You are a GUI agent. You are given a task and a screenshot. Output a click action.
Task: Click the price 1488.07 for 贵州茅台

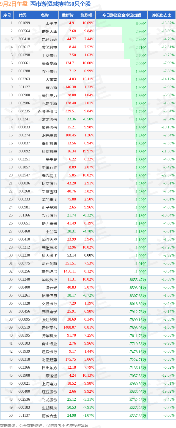coord(70,327)
